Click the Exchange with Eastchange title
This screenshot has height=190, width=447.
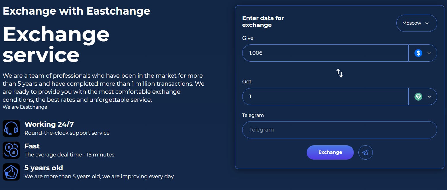[77, 11]
